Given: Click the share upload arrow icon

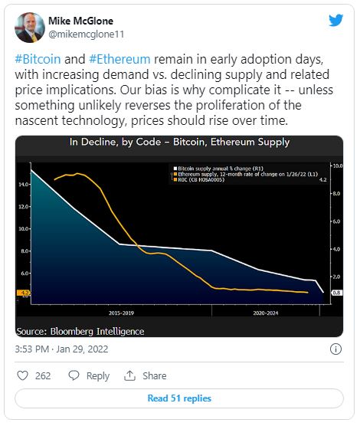Looking at the screenshot, I should point(129,375).
